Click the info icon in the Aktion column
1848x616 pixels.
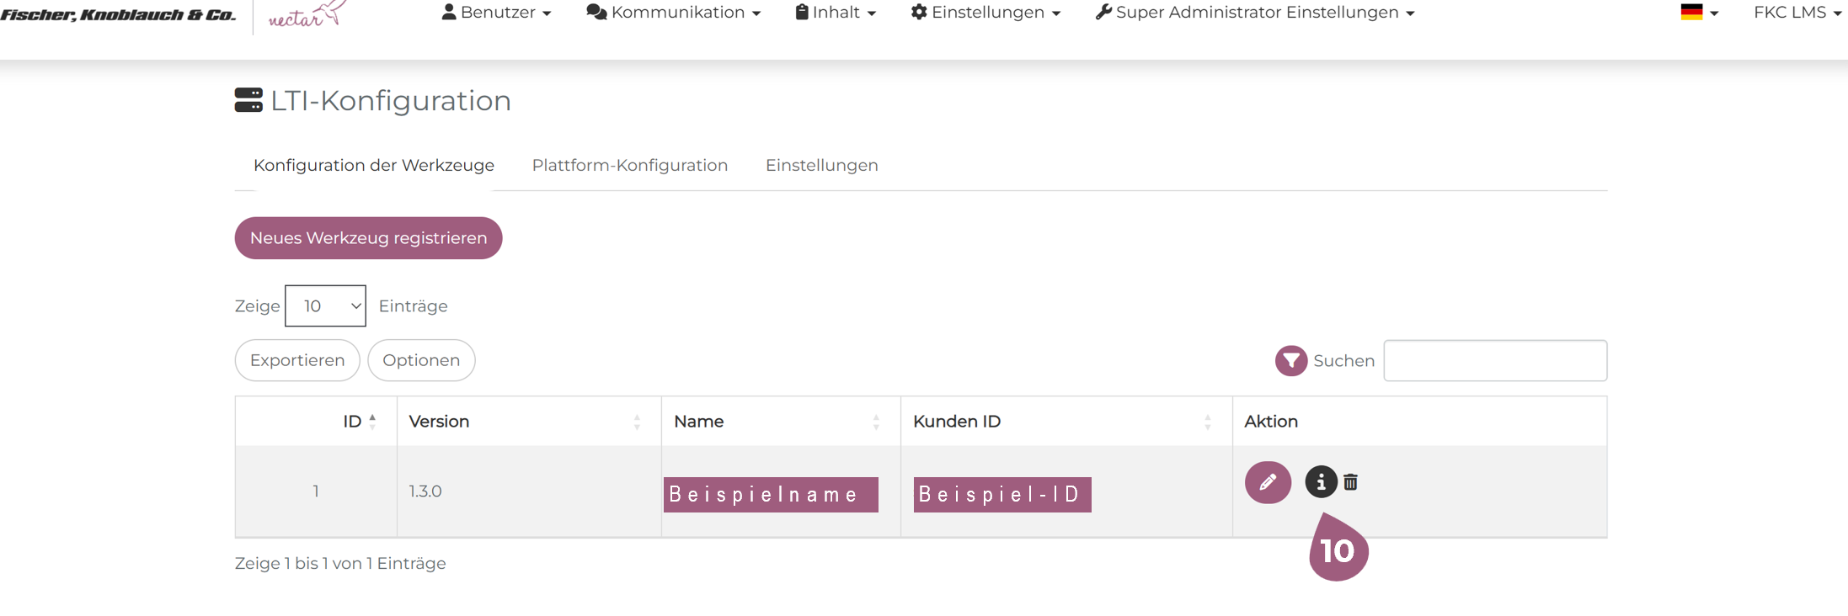point(1321,481)
